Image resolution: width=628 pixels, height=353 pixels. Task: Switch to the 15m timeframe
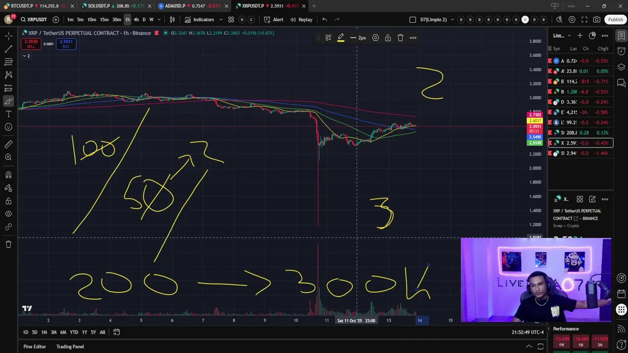point(104,20)
